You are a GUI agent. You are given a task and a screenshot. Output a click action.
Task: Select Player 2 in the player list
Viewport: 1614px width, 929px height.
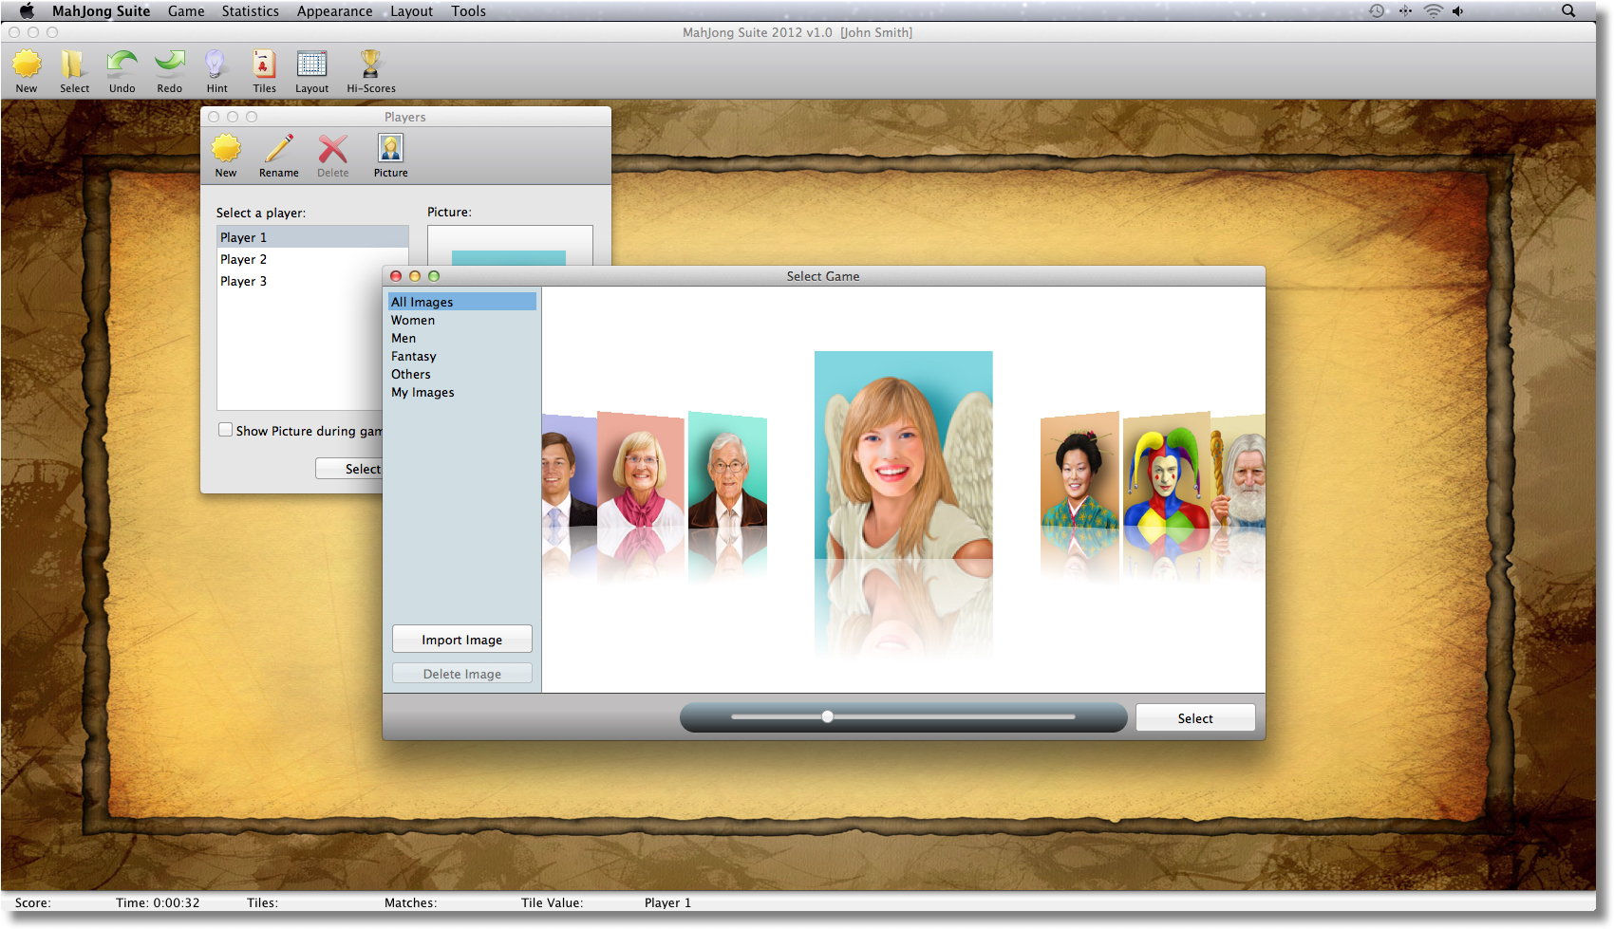[x=244, y=258]
